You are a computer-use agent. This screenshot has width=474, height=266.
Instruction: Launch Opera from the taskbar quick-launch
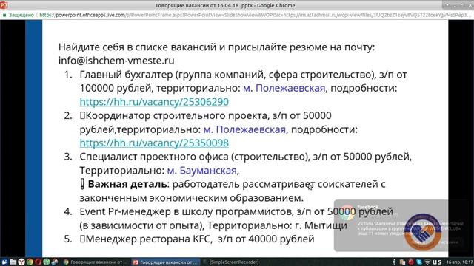tap(38, 262)
